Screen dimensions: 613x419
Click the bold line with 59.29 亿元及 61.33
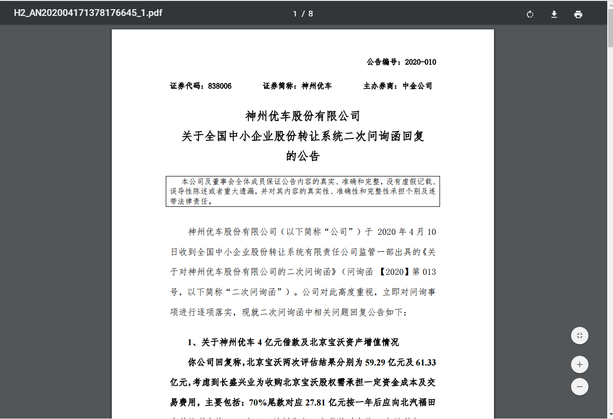(312, 362)
